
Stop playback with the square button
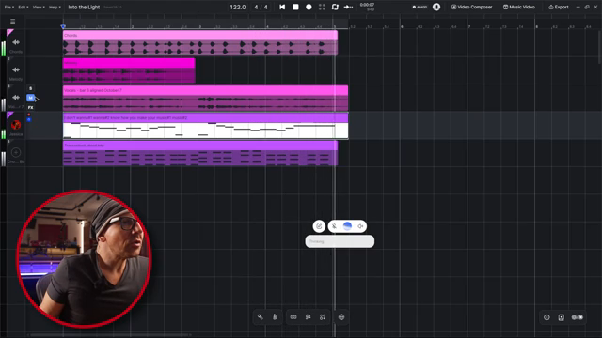pos(295,7)
